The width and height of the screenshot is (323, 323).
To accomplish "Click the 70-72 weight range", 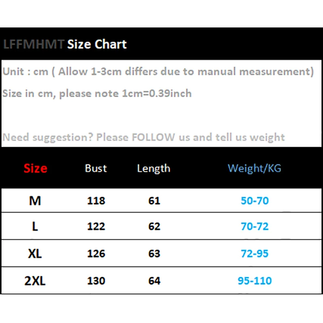I will 255,227.
